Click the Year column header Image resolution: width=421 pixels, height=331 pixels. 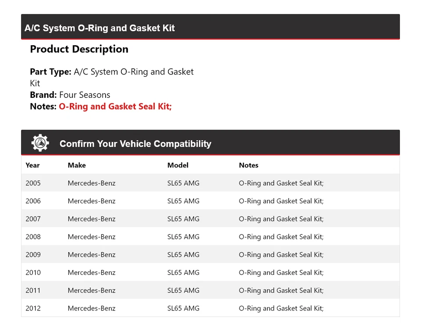[x=32, y=165]
